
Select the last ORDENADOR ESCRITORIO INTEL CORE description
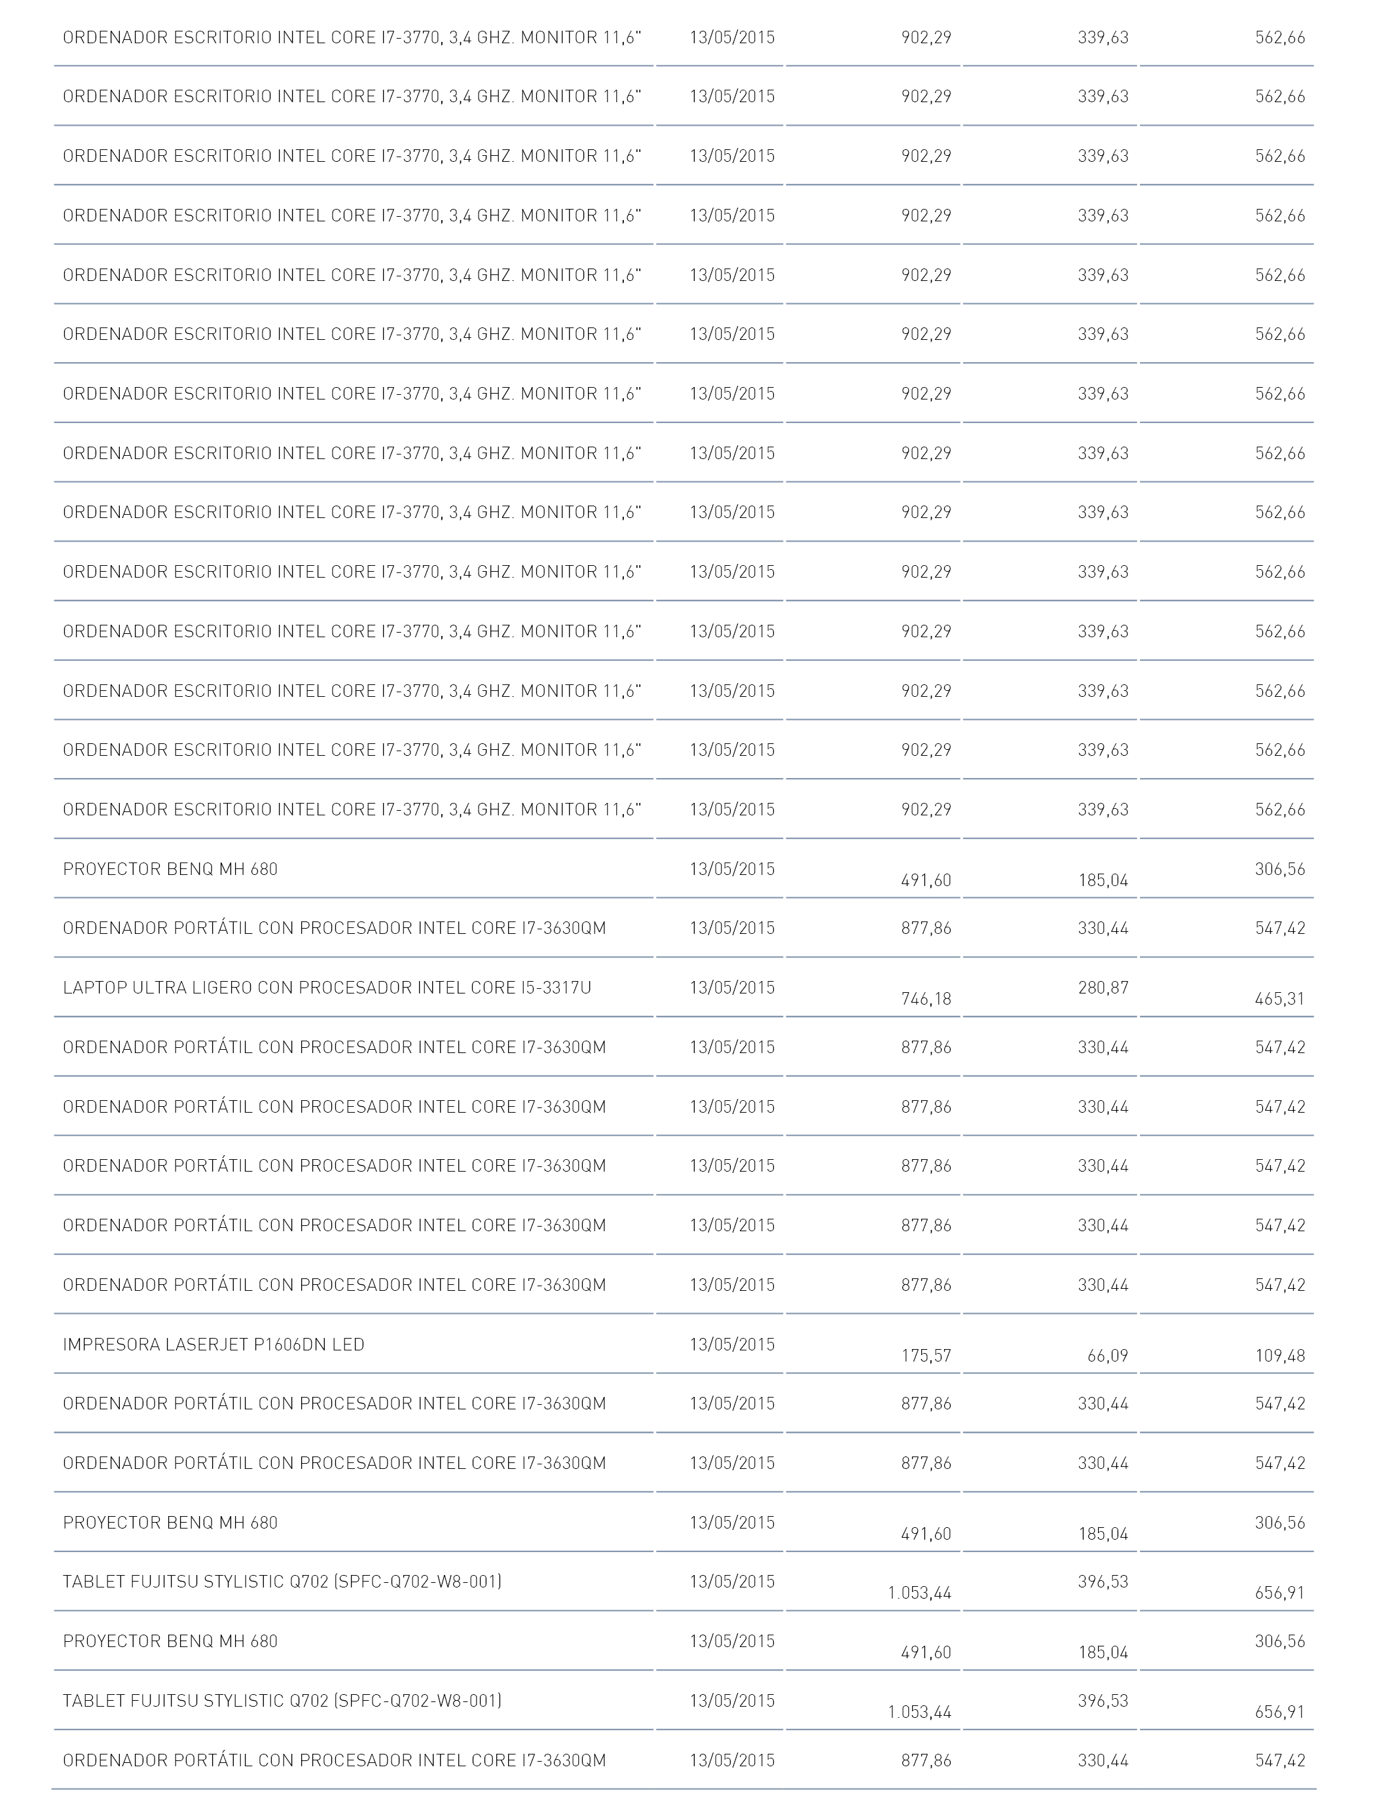(352, 809)
